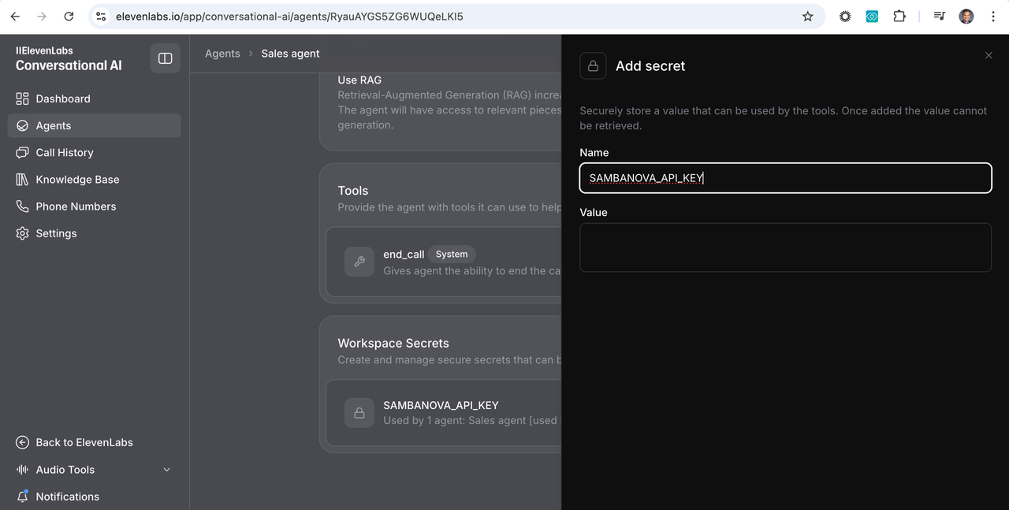Toggle the sidebar collapse icon near the logo
Viewport: 1009px width, 510px height.
(165, 58)
